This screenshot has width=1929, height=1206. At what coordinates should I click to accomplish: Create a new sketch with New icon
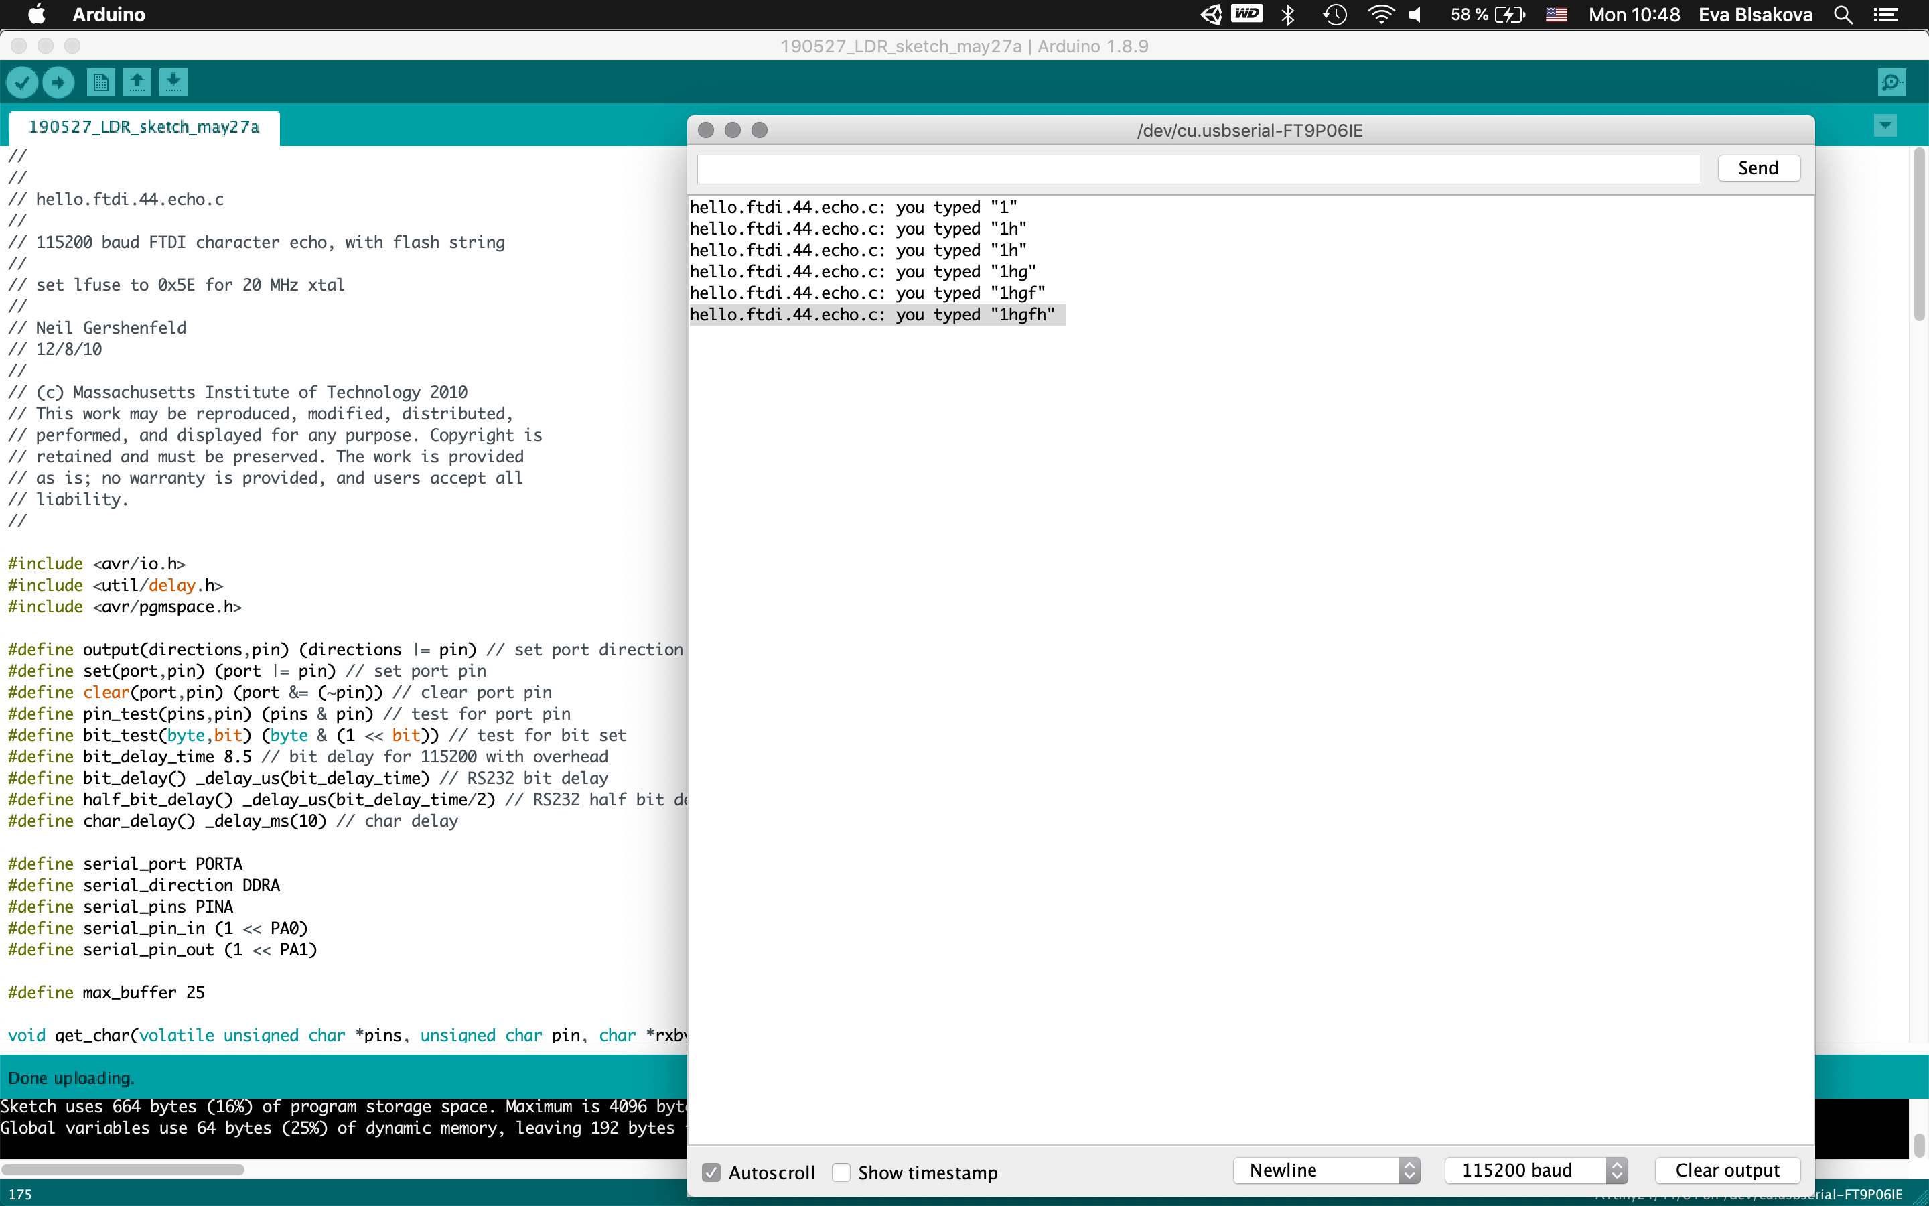[x=100, y=82]
